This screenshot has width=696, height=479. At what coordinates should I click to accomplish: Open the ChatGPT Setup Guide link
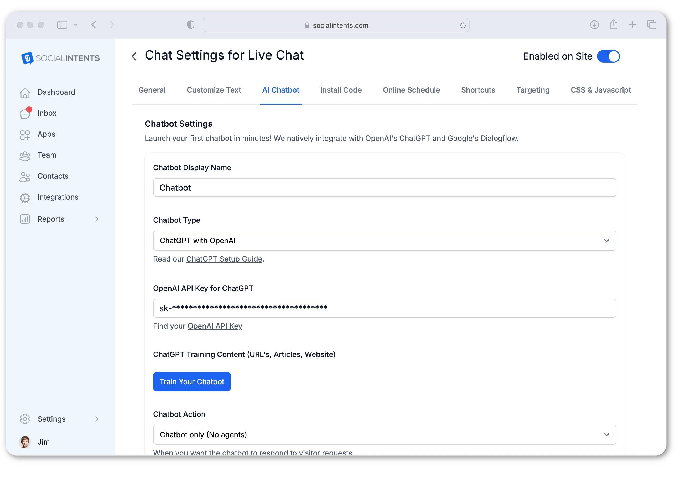click(x=224, y=259)
